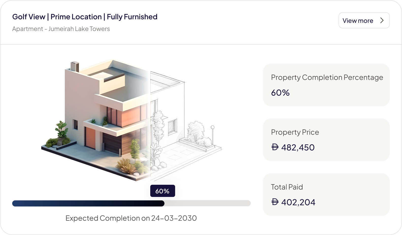Select the Total Paid label
Screen dimensions: 402x235
(x=287, y=187)
